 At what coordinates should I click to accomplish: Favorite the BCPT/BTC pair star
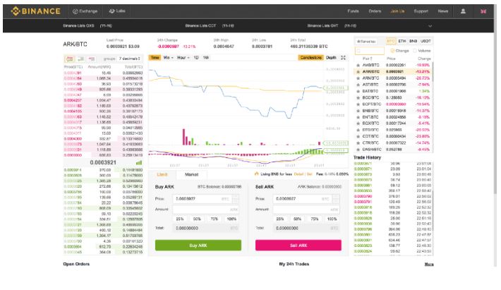(358, 104)
